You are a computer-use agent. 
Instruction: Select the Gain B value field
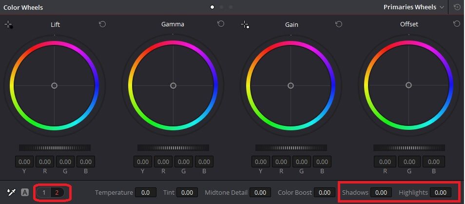tap(322, 162)
